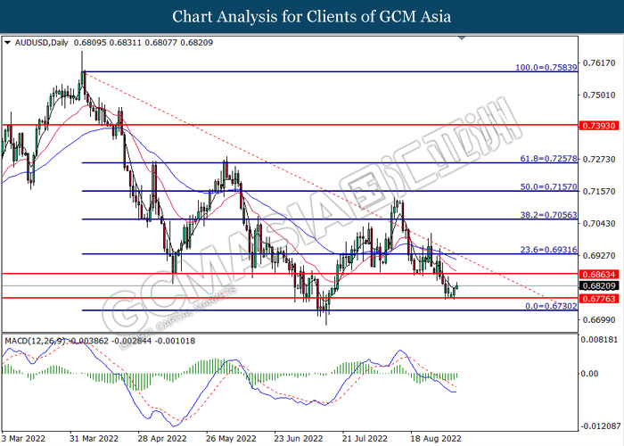The height and width of the screenshot is (446, 624).
Task: Click the 0.70430 price axis value
Action: [599, 224]
